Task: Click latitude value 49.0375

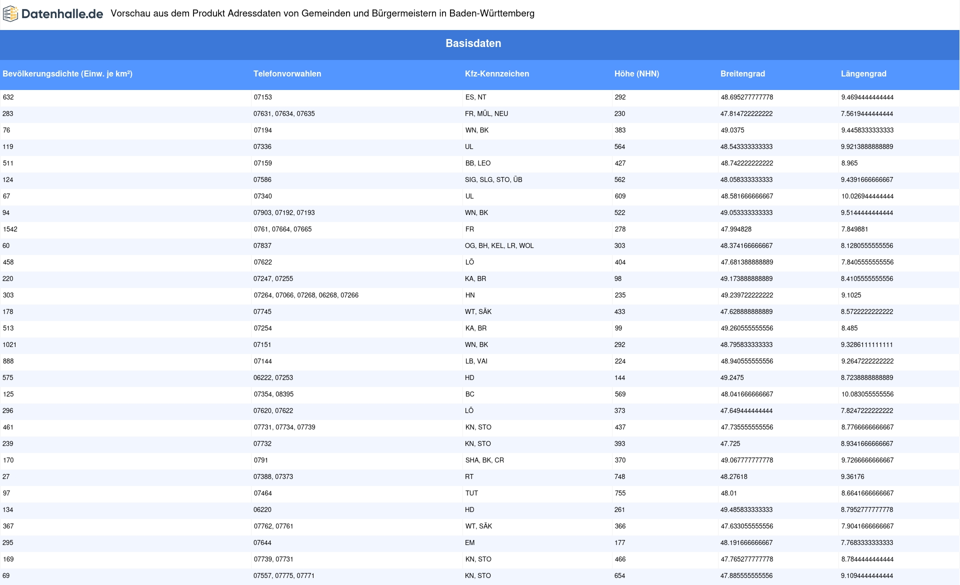Action: click(x=732, y=130)
